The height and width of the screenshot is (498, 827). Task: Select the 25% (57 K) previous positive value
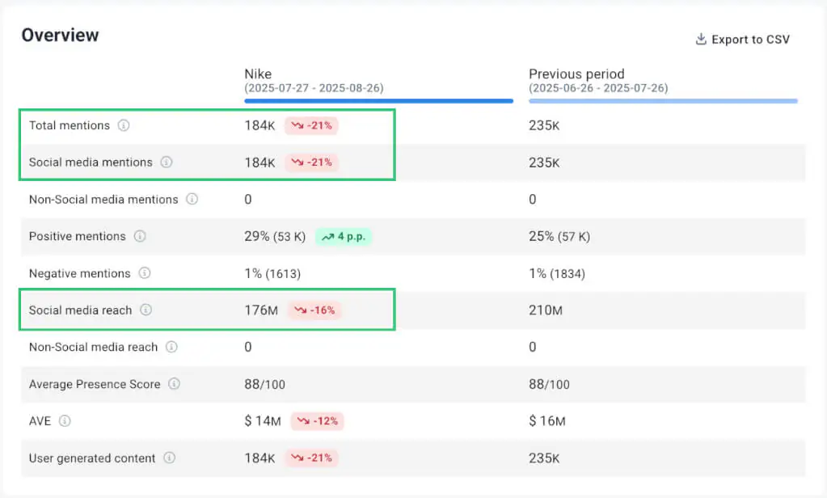[x=559, y=236]
